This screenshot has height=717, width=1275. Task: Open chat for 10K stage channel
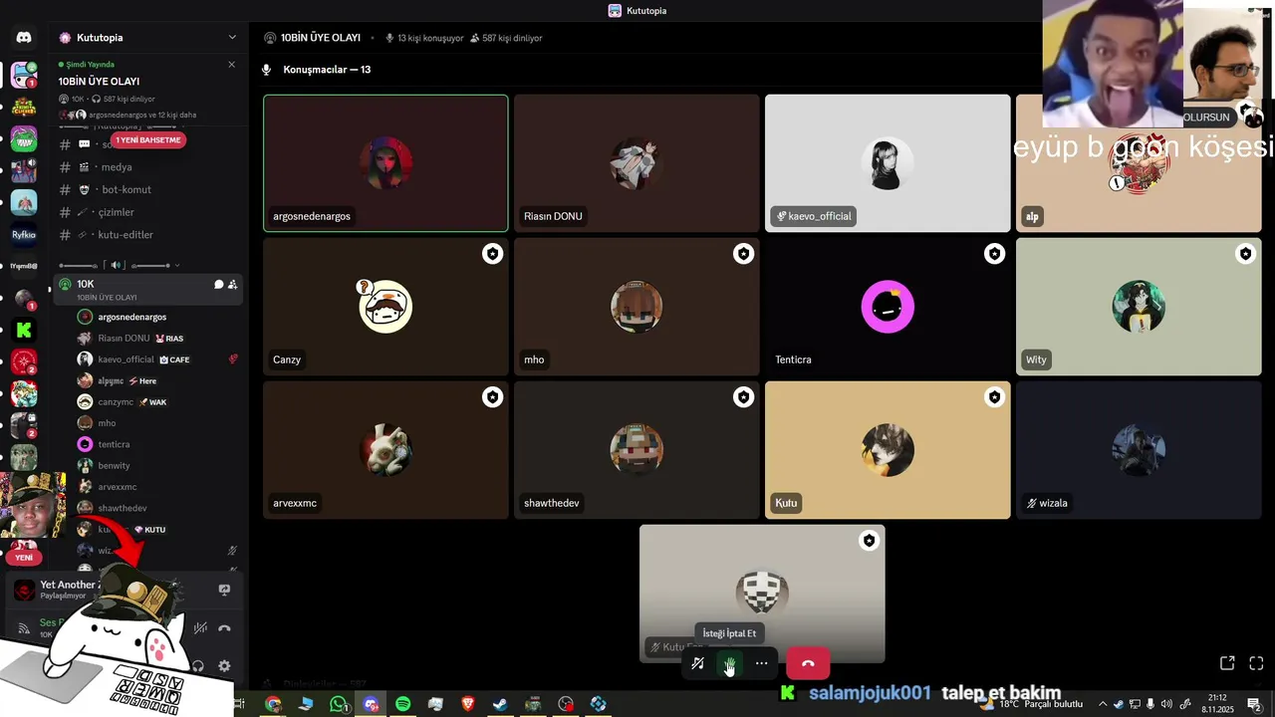click(218, 285)
